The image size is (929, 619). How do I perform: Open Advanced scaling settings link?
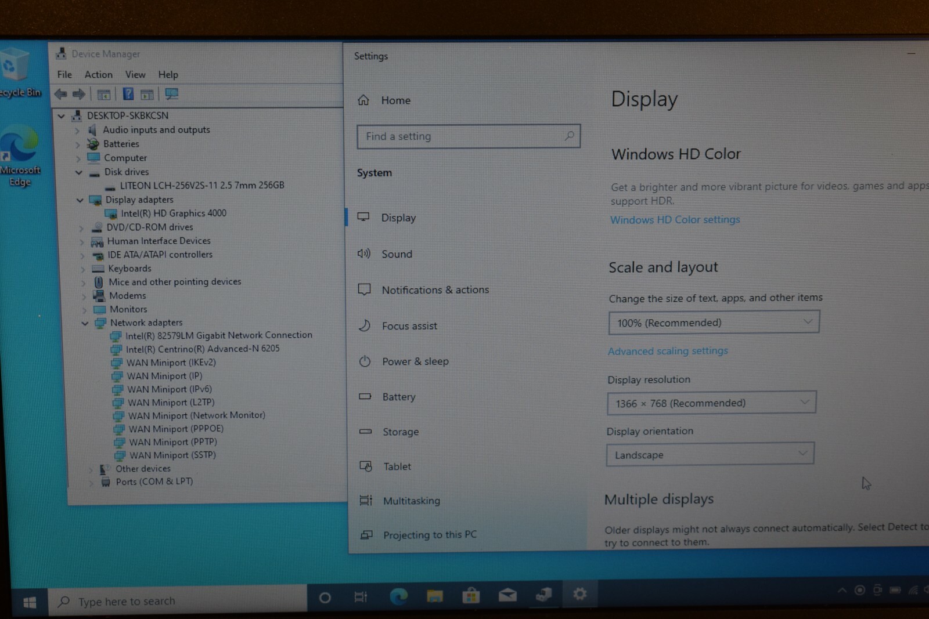coord(667,351)
